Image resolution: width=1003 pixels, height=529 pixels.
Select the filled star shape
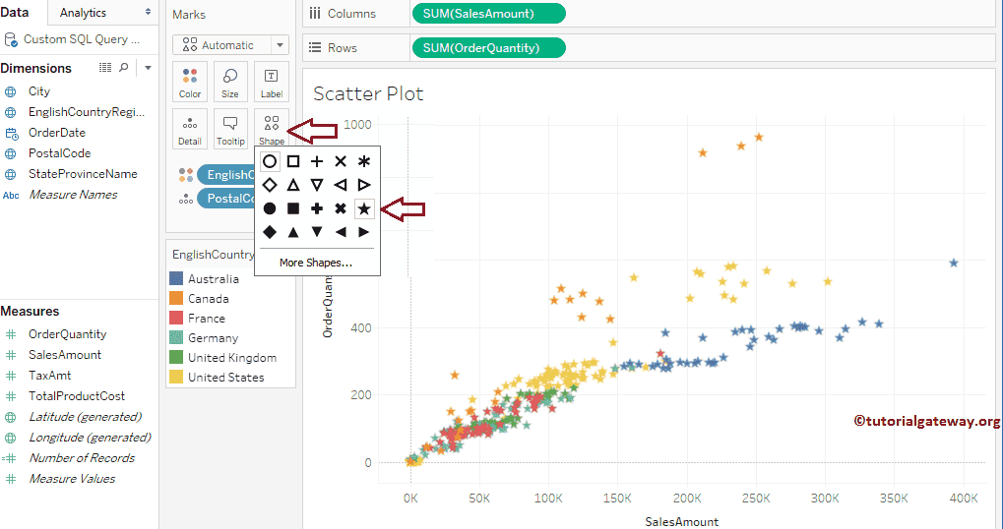pos(364,208)
